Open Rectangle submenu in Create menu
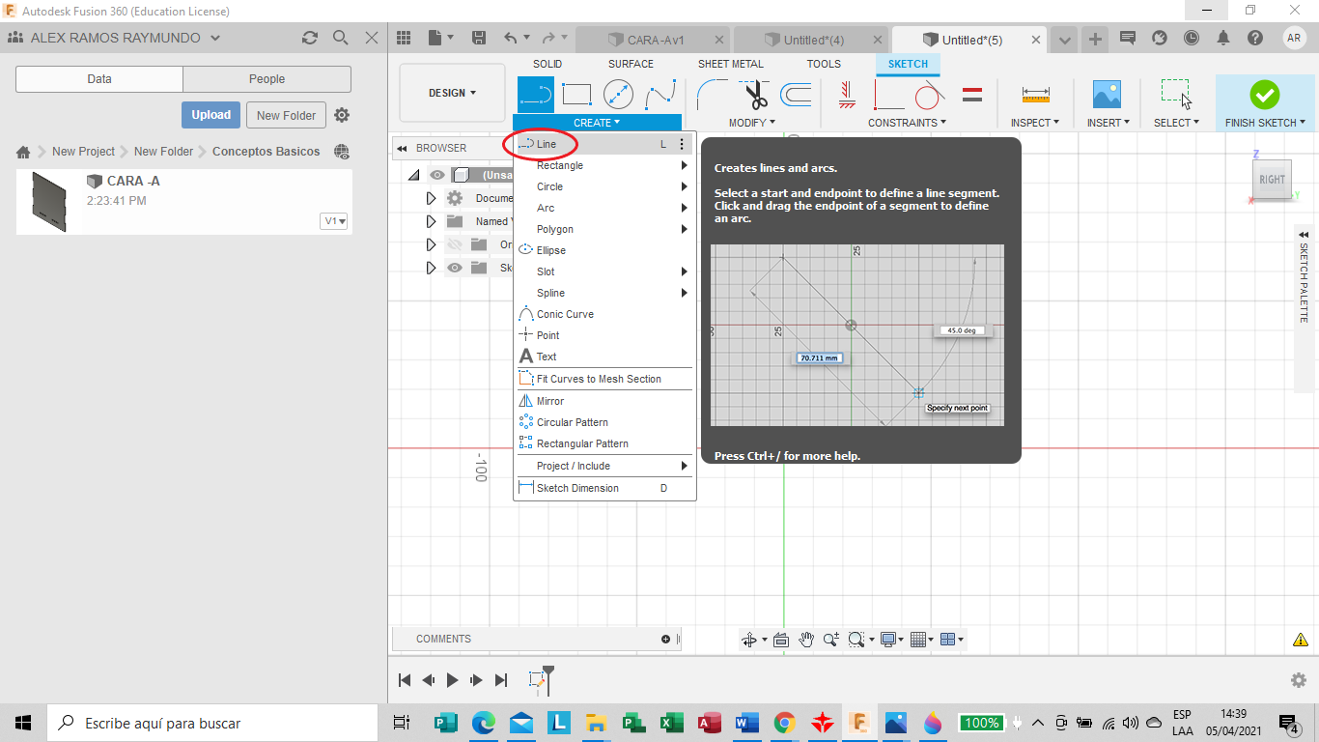Screen dimensions: 1319x742 pos(603,165)
